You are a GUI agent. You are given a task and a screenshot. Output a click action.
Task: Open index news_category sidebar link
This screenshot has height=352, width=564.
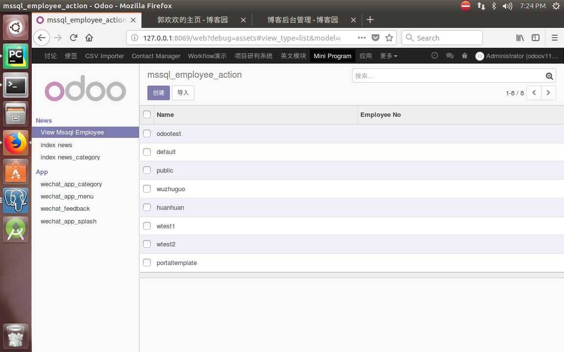click(x=70, y=157)
